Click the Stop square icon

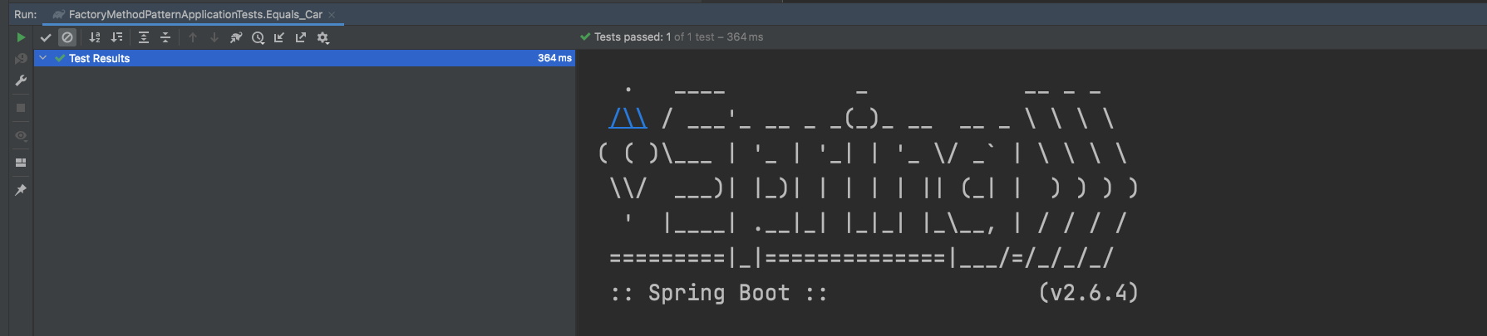tap(21, 108)
